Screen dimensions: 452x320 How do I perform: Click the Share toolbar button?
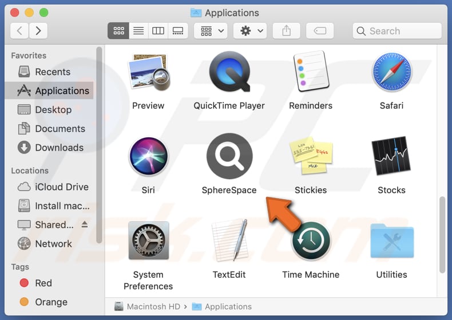[286, 31]
